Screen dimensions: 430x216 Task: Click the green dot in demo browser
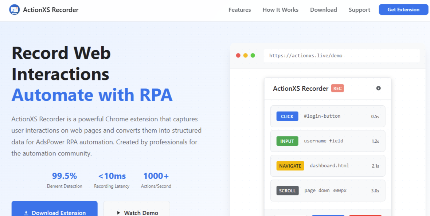point(253,55)
